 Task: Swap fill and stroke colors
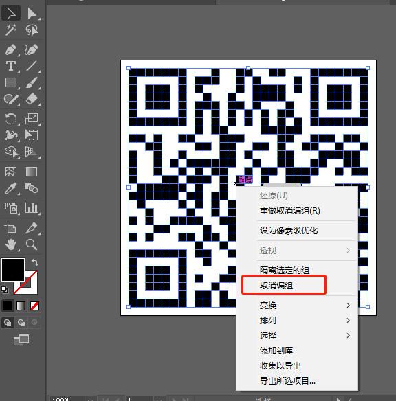(x=35, y=262)
